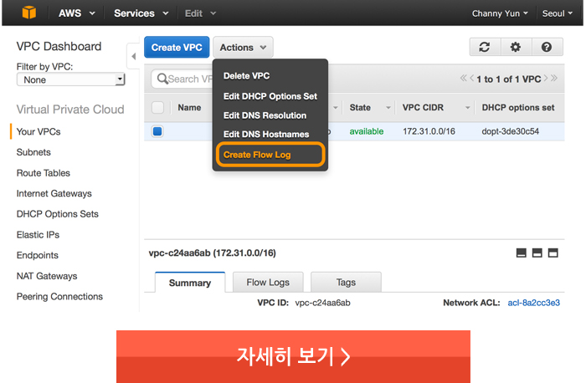Set the details pane to half height

pos(537,253)
